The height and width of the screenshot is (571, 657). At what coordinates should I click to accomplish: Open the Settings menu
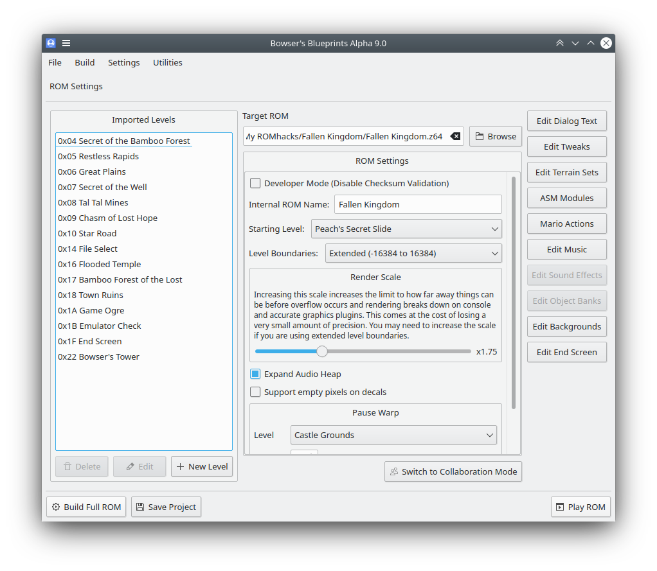(x=123, y=63)
